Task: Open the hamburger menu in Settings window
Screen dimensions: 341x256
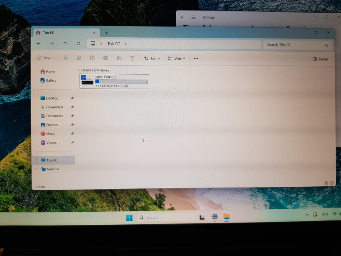Action: (x=193, y=17)
